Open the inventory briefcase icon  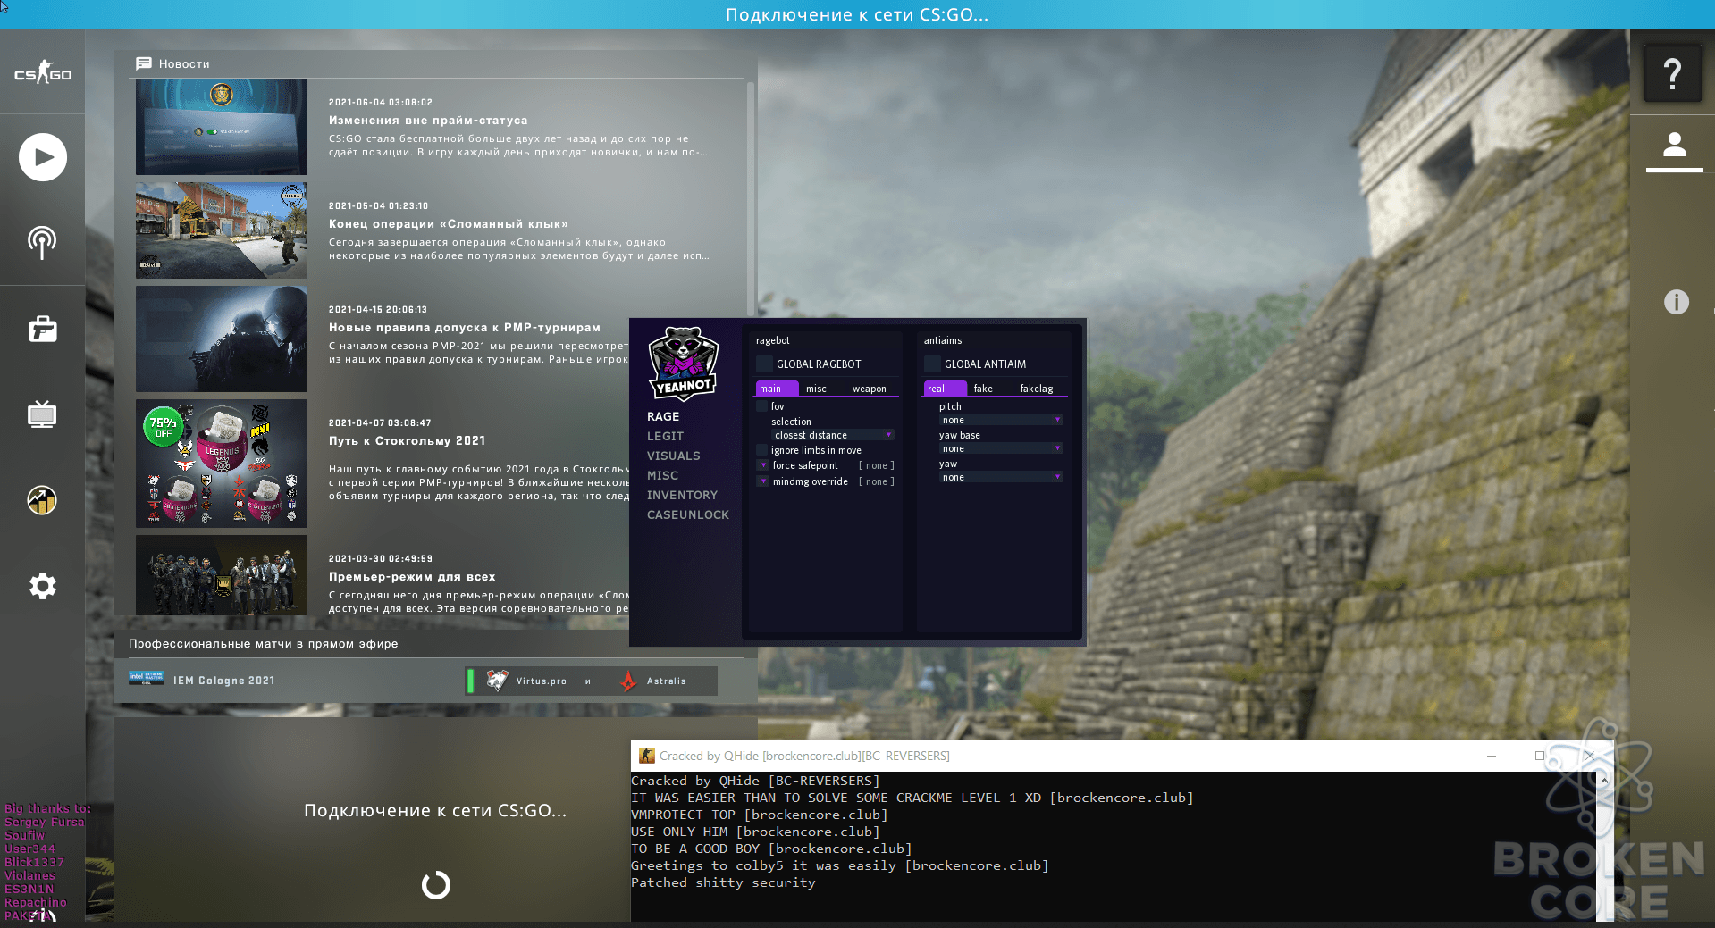click(42, 329)
